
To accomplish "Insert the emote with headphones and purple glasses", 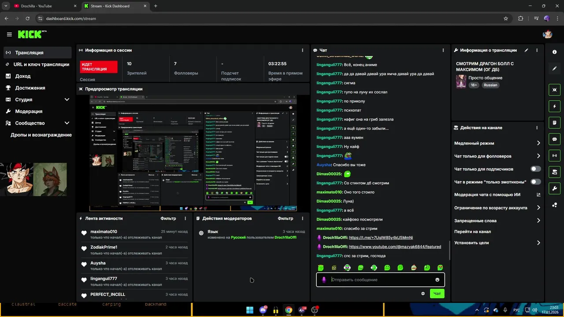I will pyautogui.click(x=347, y=268).
